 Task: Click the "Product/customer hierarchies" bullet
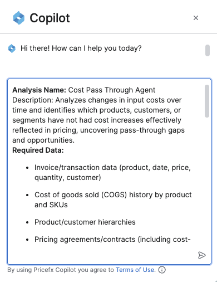click(x=85, y=222)
